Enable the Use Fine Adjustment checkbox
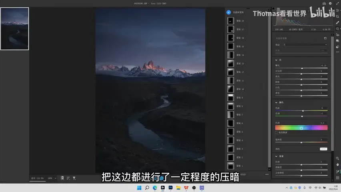 (x=277, y=132)
